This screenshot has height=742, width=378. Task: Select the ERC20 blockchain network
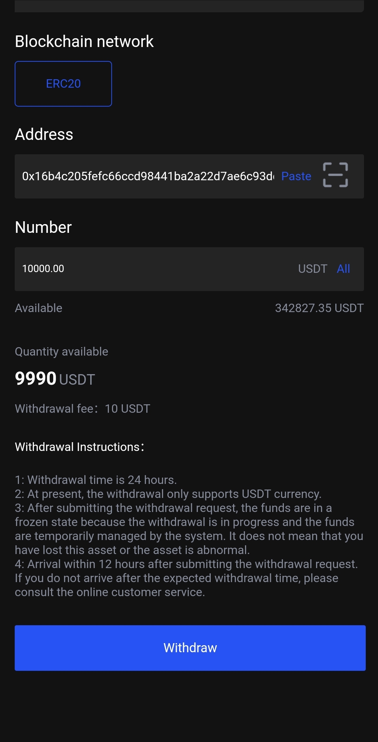click(63, 84)
